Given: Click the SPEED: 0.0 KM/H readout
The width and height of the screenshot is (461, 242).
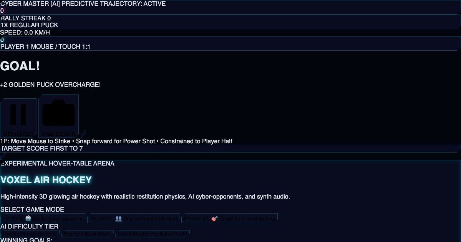Looking at the screenshot, I should [x=25, y=32].
